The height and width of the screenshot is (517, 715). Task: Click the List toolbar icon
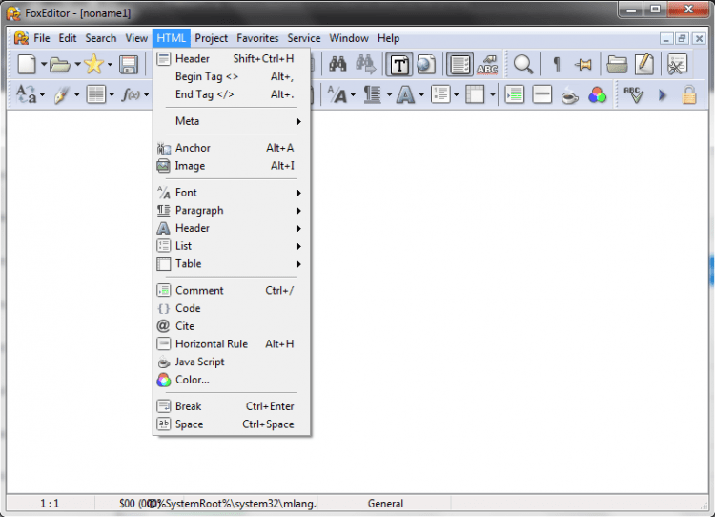(x=440, y=95)
